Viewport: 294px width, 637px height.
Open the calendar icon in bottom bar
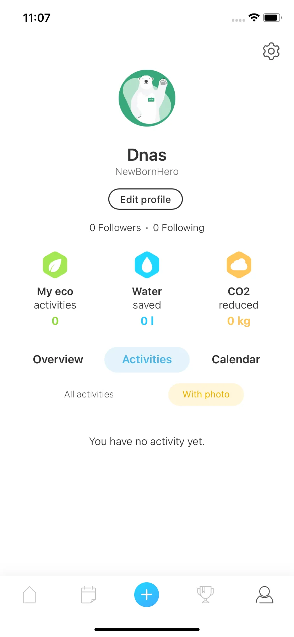[88, 595]
